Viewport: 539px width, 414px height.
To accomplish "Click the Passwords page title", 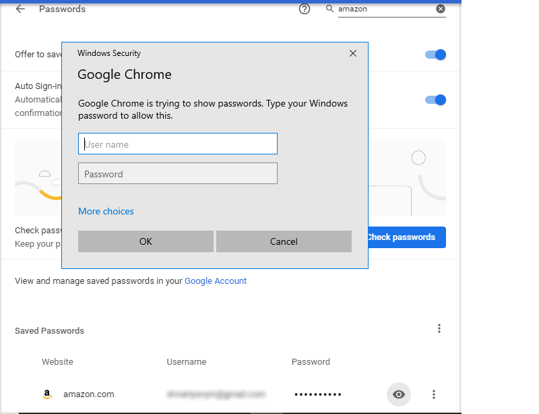I will coord(62,9).
